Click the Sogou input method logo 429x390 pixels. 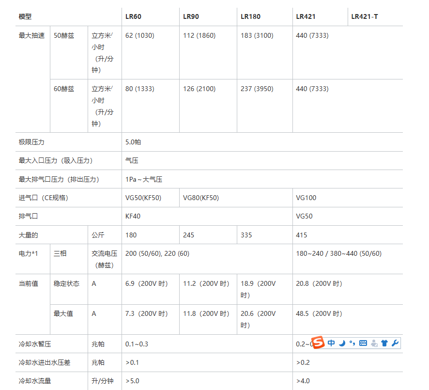(318, 343)
